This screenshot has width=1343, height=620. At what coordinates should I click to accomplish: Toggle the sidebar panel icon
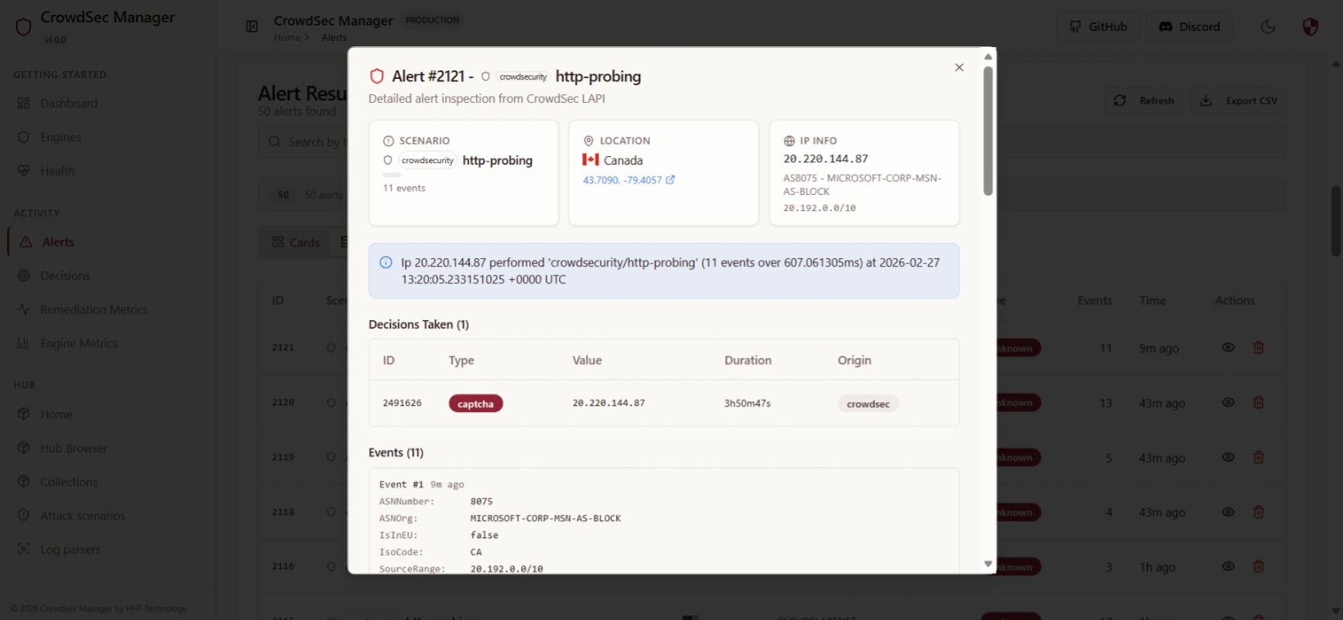252,26
